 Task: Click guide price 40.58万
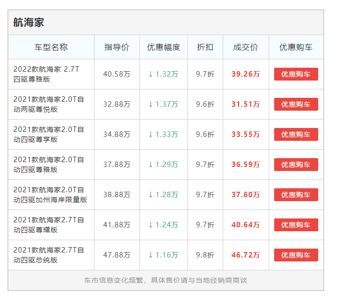tap(117, 74)
